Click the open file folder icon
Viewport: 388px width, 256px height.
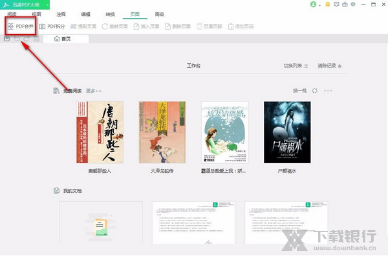pyautogui.click(x=7, y=39)
